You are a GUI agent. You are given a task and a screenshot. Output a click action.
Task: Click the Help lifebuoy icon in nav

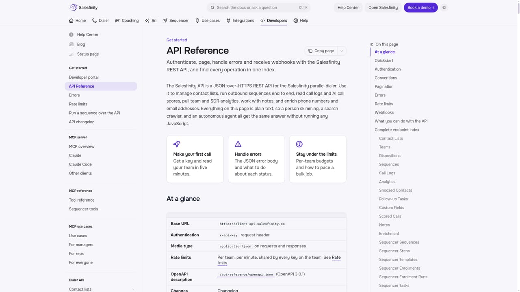(x=296, y=20)
